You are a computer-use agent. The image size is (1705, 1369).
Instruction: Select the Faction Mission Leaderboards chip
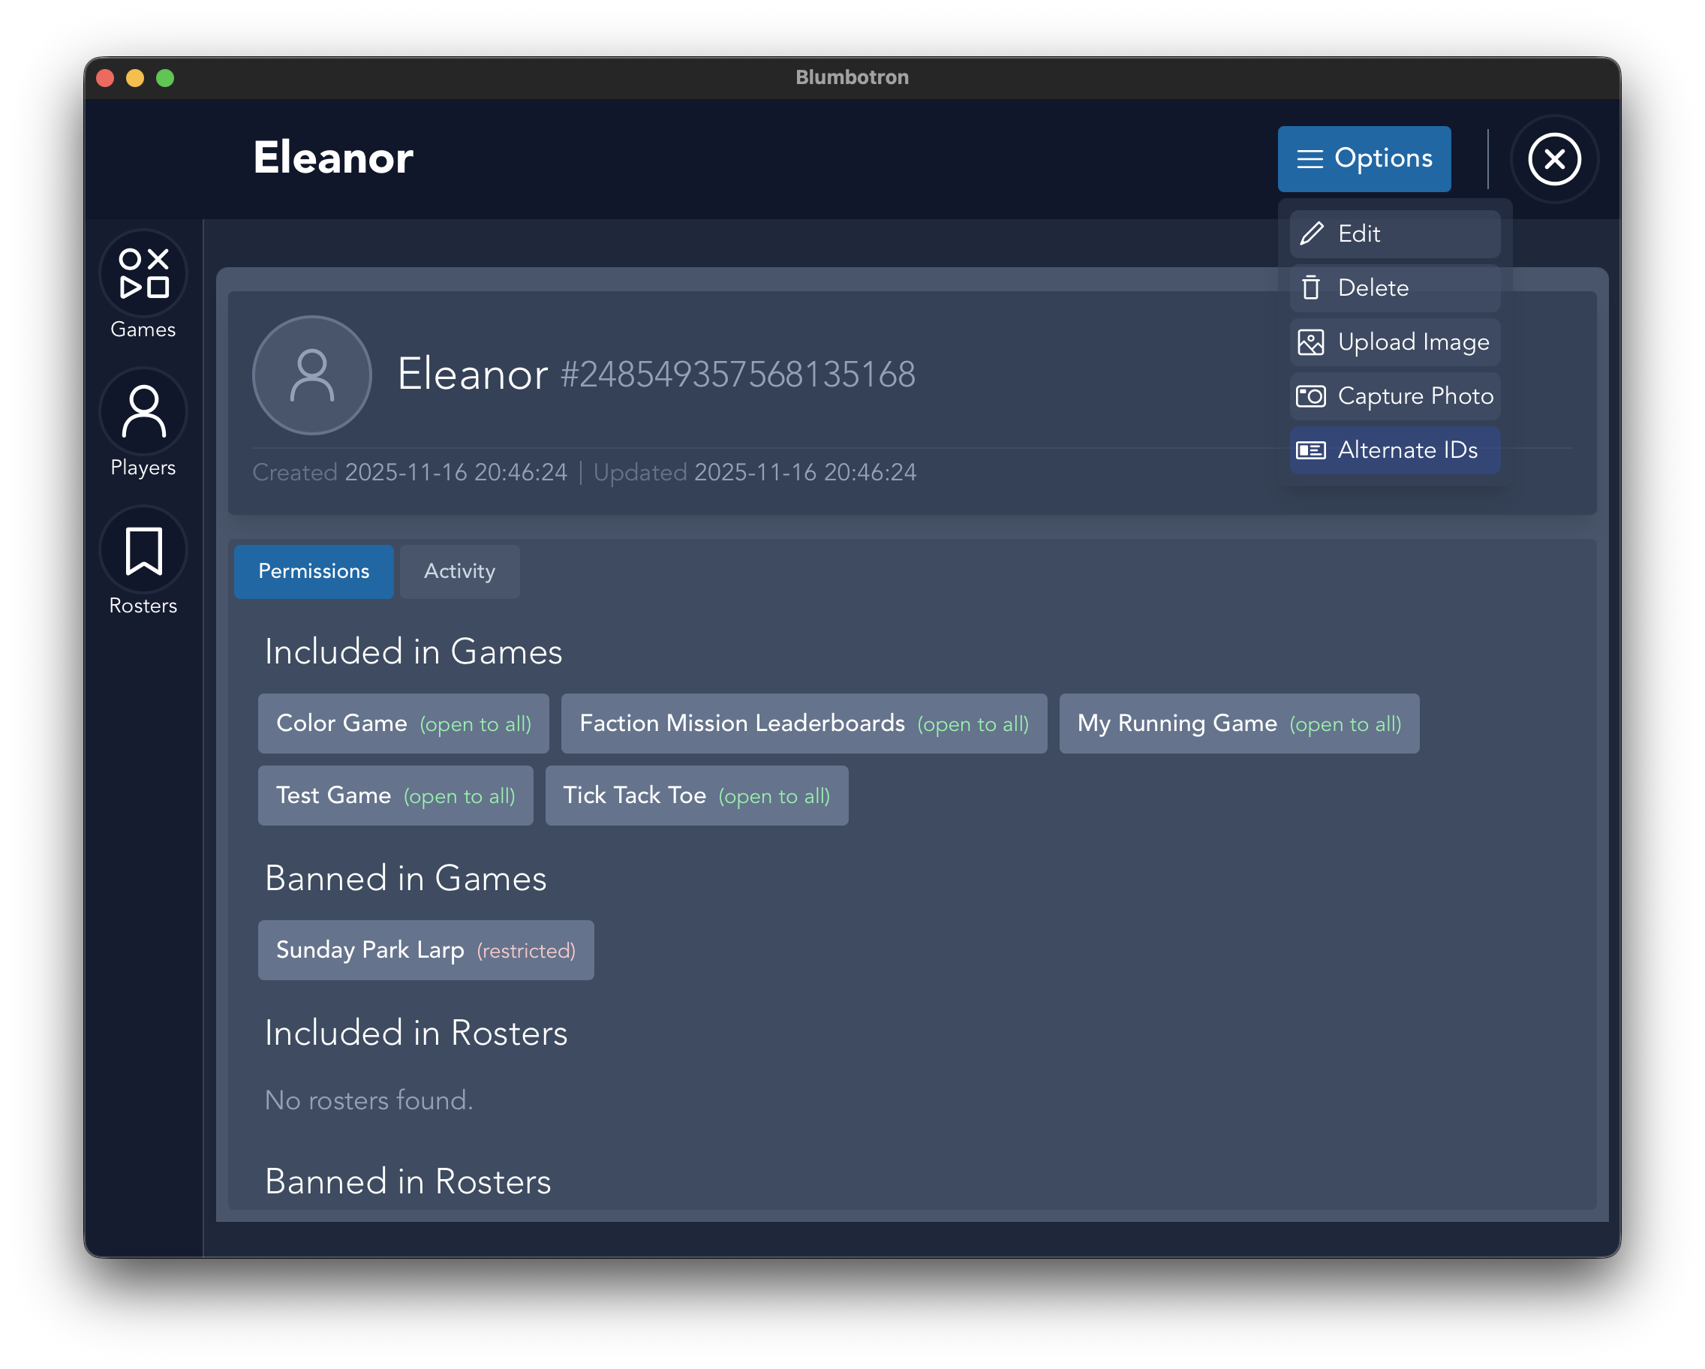click(x=804, y=723)
